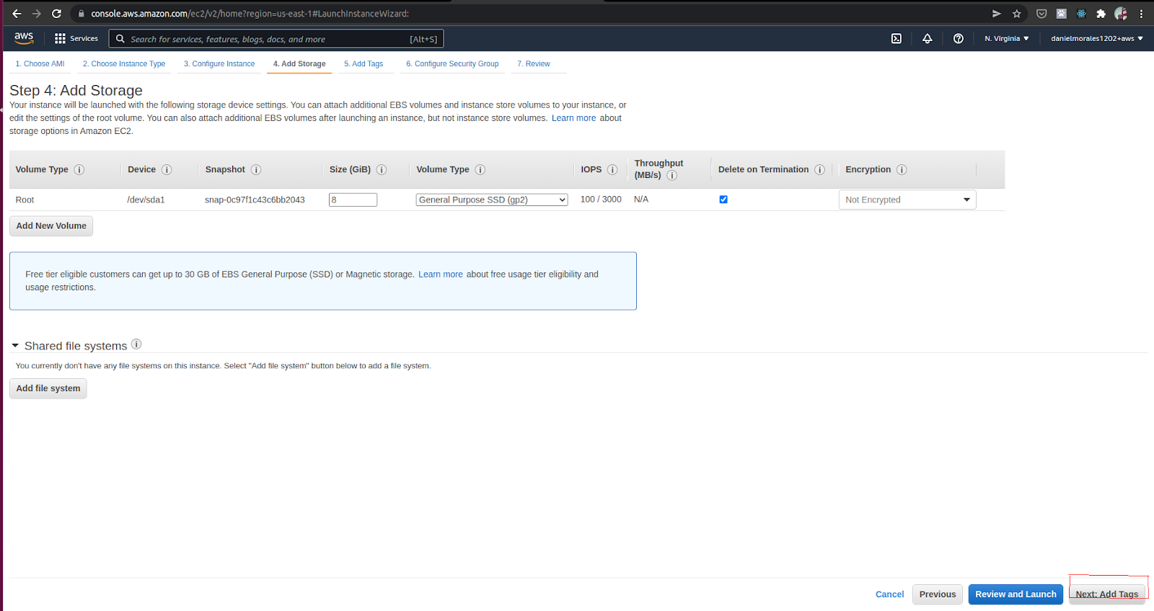The width and height of the screenshot is (1154, 611).
Task: Open the General Purpose SSD (gp2) dropdown
Action: click(492, 200)
